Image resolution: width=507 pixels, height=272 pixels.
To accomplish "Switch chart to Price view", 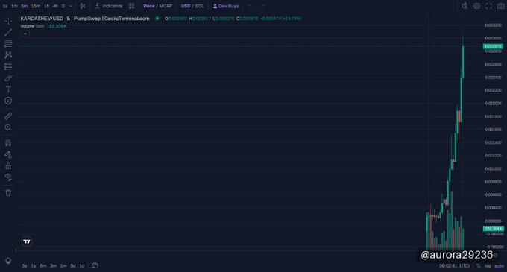I will [148, 6].
